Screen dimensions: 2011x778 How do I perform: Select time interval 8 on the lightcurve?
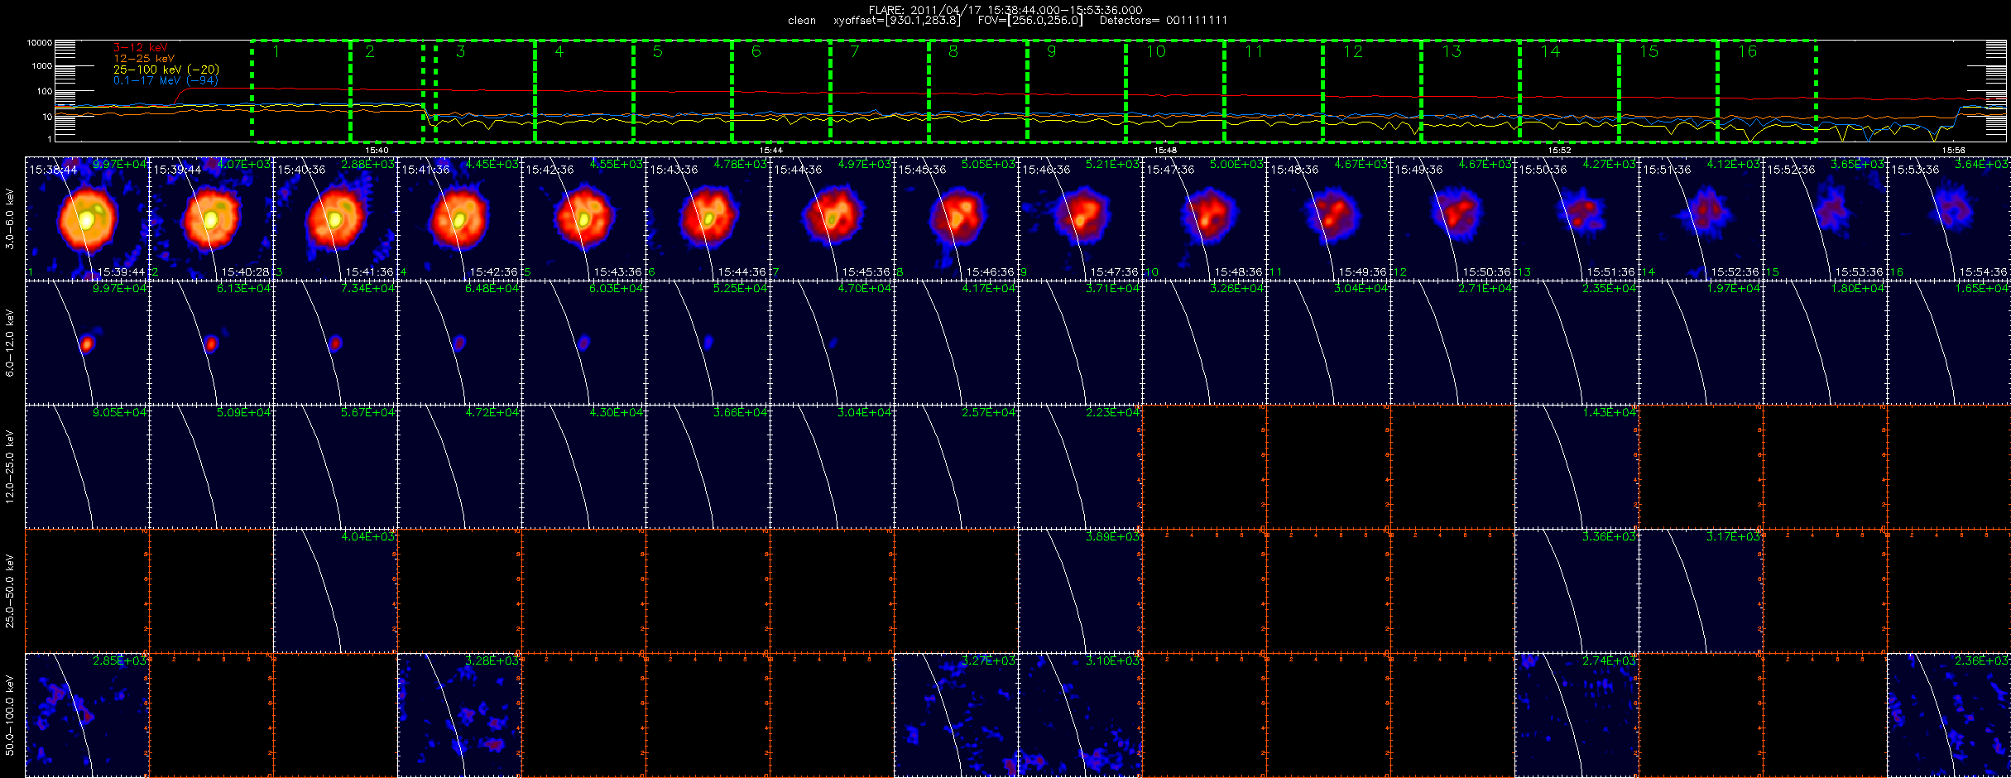tap(978, 90)
